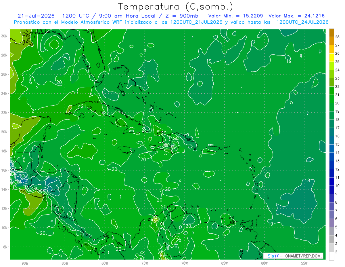Click the 'Temperatura (C,somb.)' chart title
The height and width of the screenshot is (267, 345).
pos(176,7)
